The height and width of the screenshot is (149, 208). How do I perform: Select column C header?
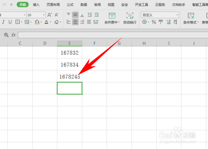(20, 43)
